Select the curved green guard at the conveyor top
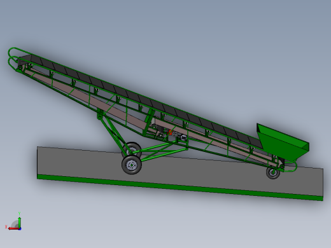The width and height of the screenshot is (331, 248). tap(13, 57)
